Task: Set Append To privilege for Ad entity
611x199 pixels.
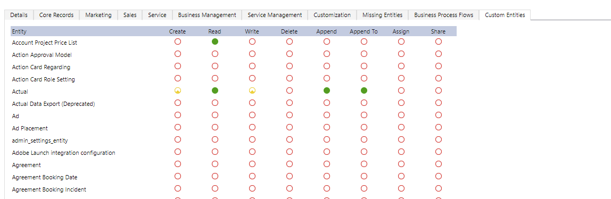Action: (x=364, y=115)
